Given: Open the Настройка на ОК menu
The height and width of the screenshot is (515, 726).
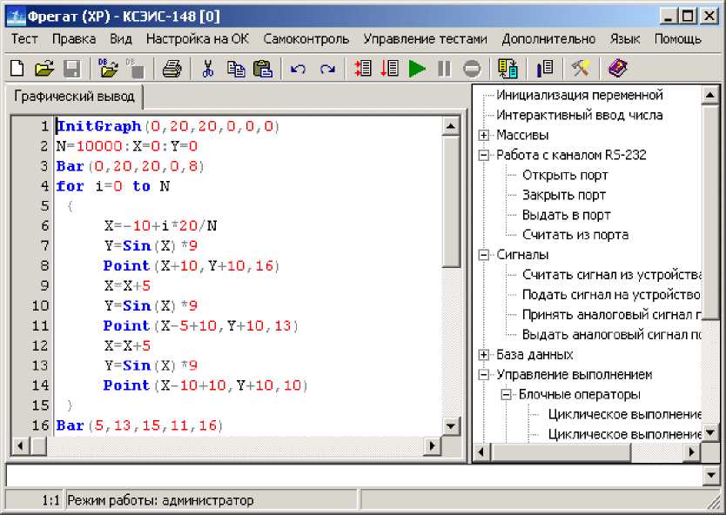Looking at the screenshot, I should point(198,39).
